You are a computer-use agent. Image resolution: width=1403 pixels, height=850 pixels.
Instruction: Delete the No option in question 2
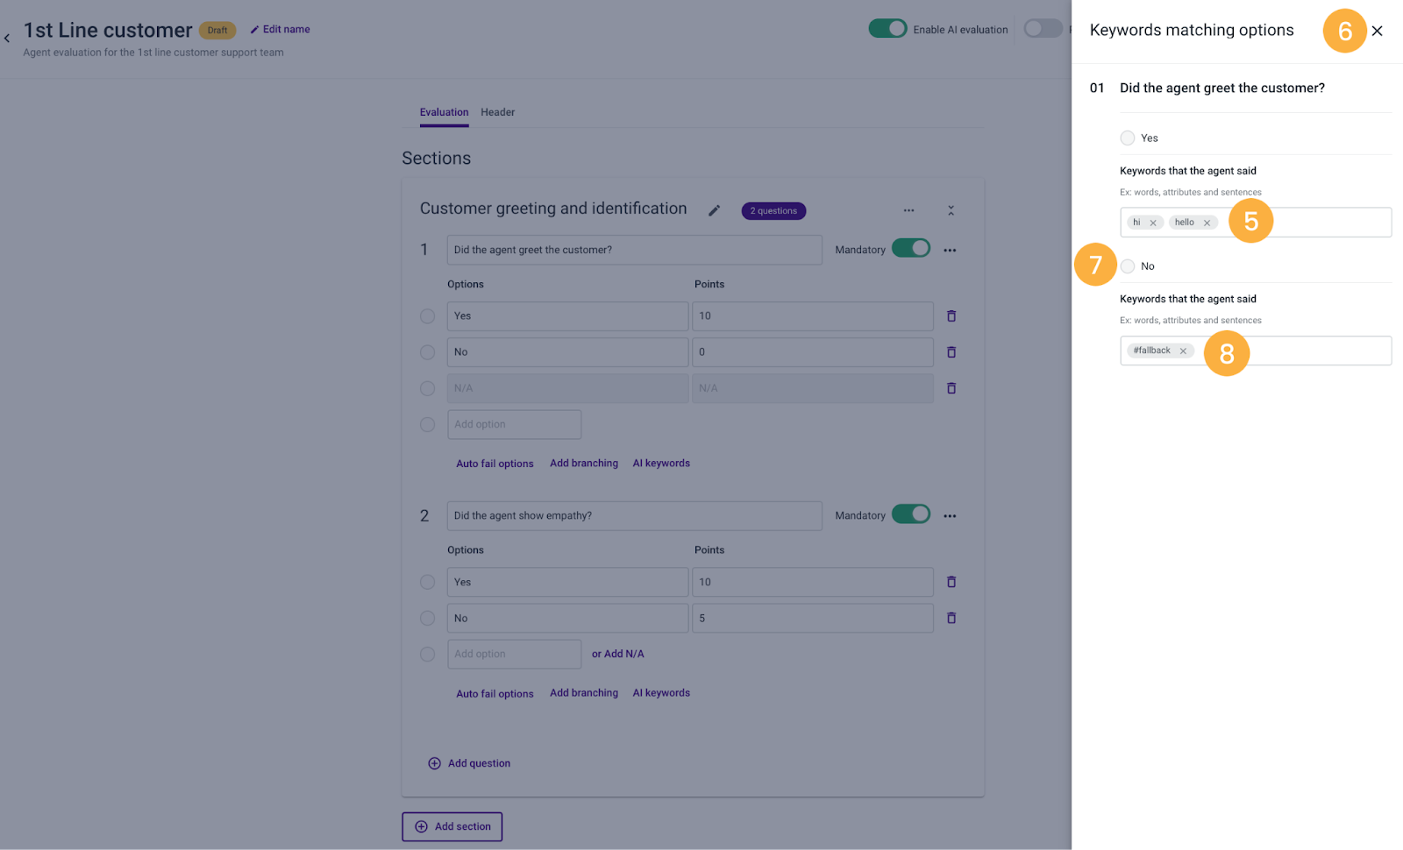point(951,618)
